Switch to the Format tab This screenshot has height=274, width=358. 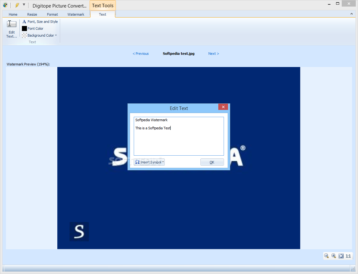(x=53, y=14)
